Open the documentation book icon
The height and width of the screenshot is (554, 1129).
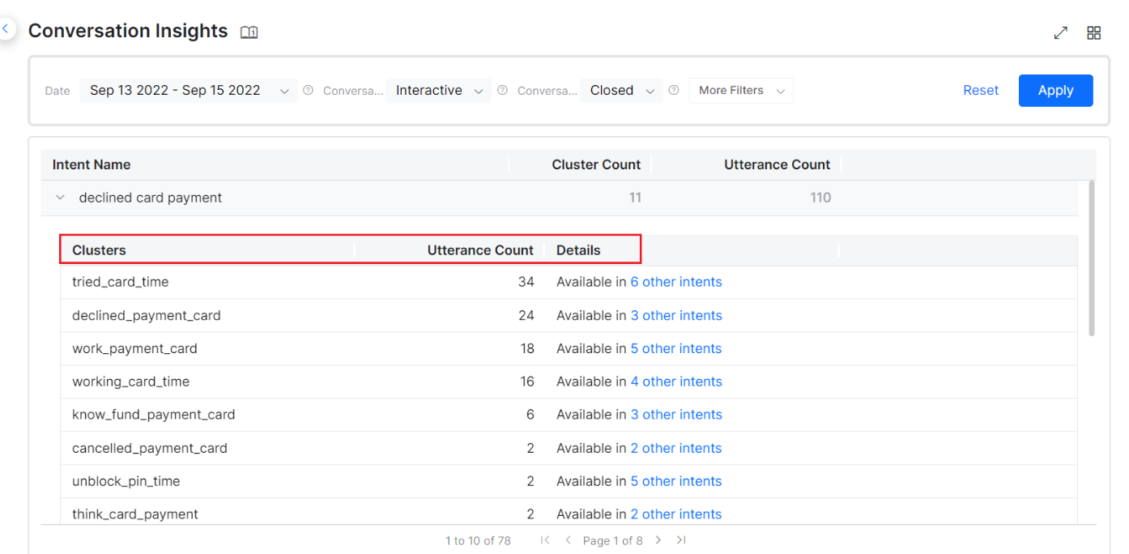point(249,32)
